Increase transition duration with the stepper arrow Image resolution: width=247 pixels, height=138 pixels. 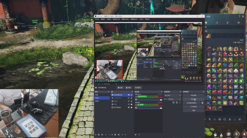coord(181,99)
